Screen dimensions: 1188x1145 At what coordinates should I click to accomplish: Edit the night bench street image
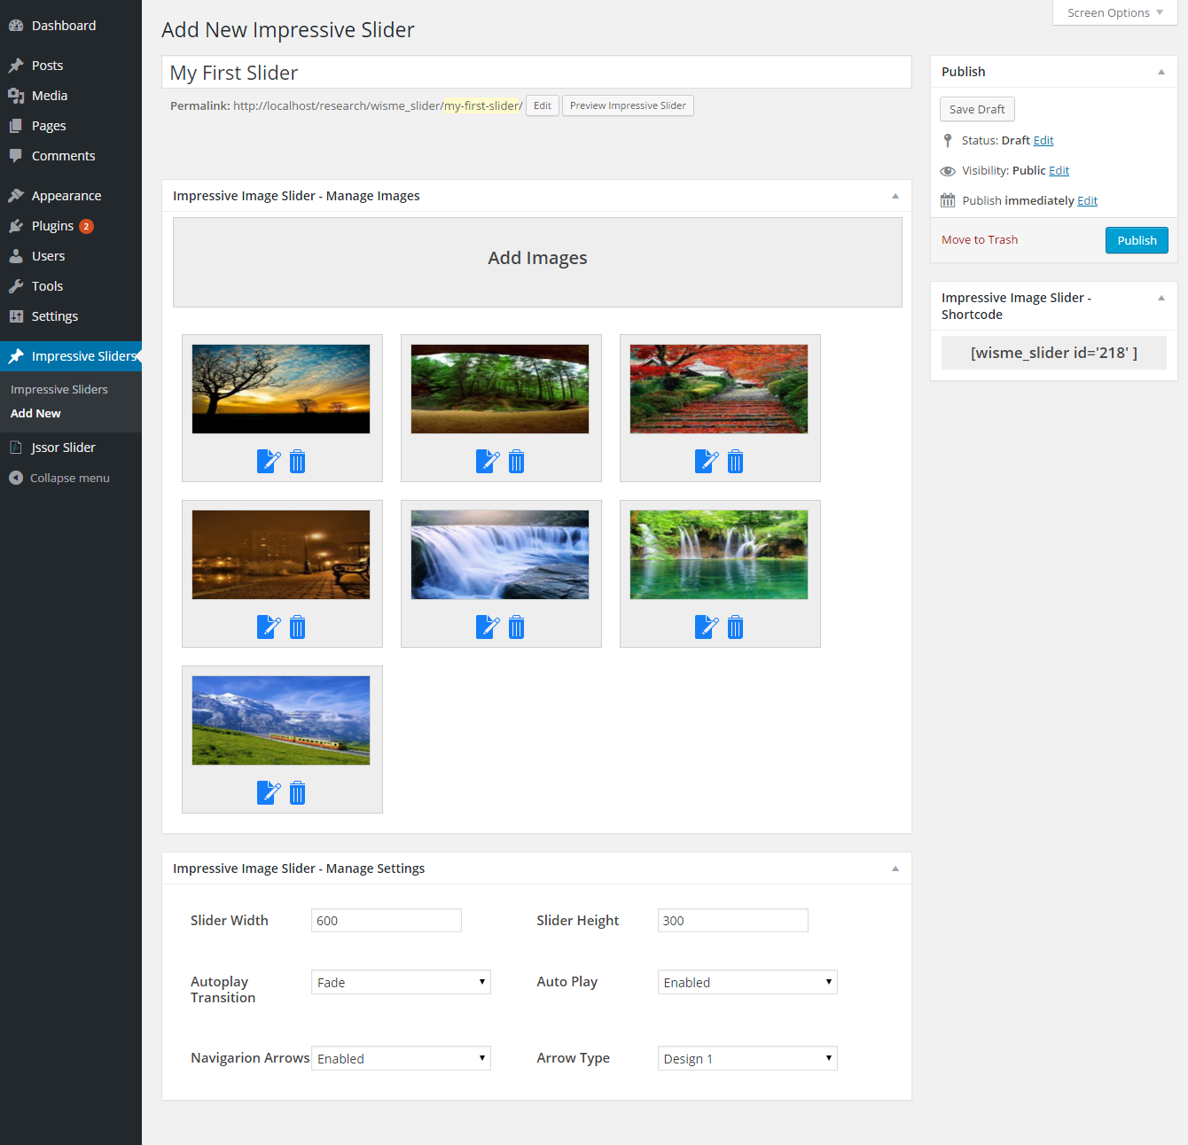[x=269, y=627]
